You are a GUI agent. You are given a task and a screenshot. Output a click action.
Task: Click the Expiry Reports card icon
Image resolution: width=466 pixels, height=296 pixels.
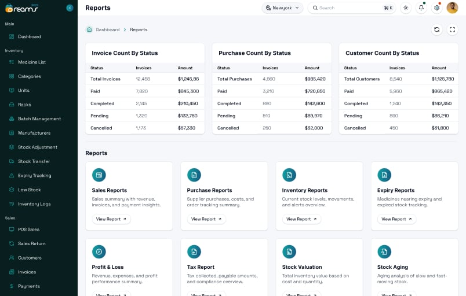pos(384,175)
